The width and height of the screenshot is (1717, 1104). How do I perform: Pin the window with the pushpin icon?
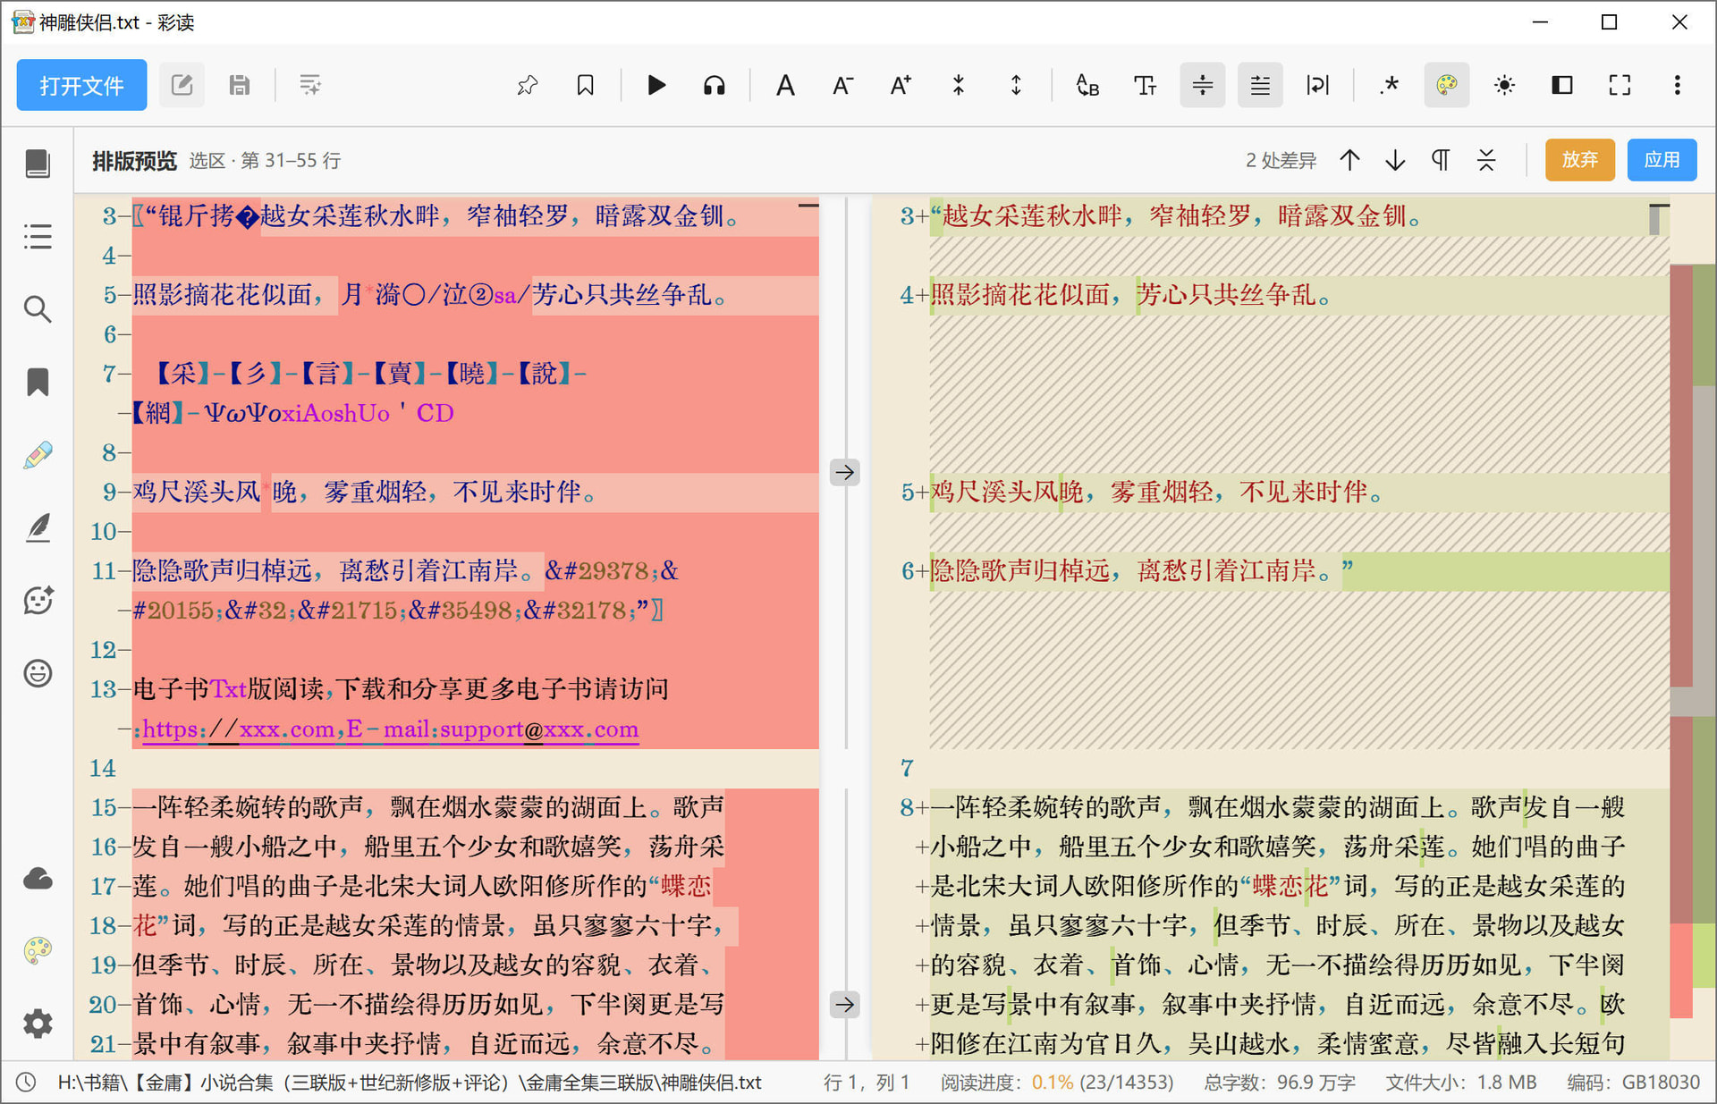(528, 86)
